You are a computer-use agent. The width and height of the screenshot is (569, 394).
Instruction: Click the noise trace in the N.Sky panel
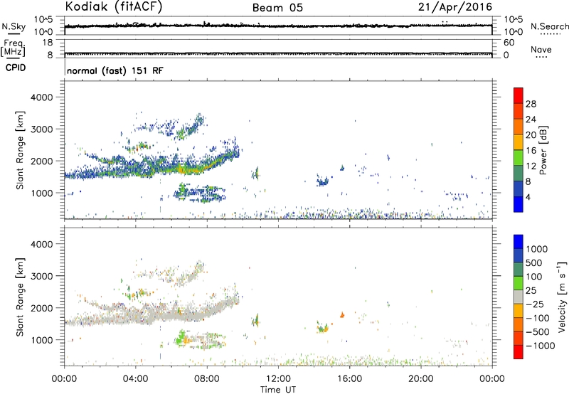[x=278, y=26]
